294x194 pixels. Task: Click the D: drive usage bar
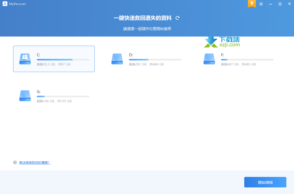[x=155, y=60]
